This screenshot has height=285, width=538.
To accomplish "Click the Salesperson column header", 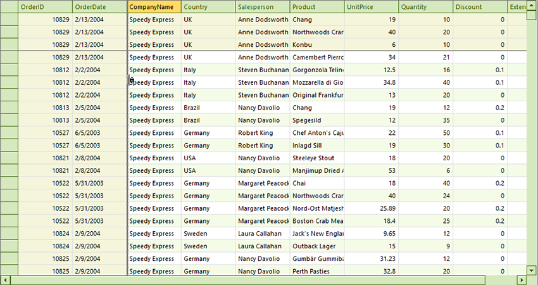I will tap(263, 7).
